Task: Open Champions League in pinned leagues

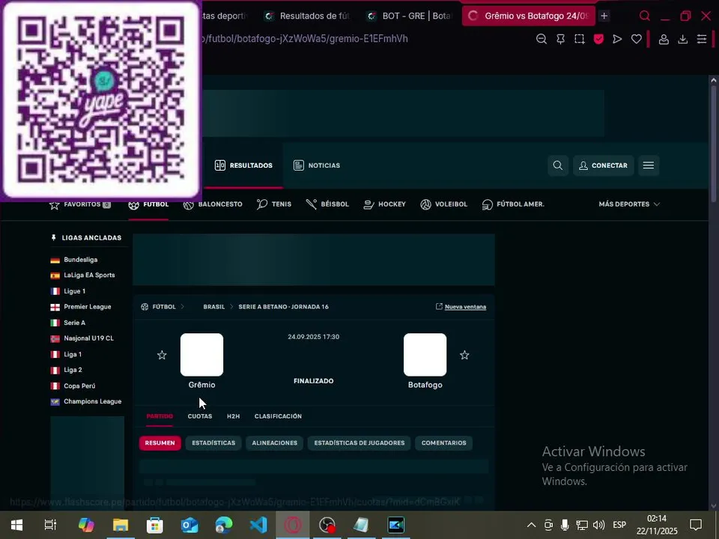Action: click(85, 402)
